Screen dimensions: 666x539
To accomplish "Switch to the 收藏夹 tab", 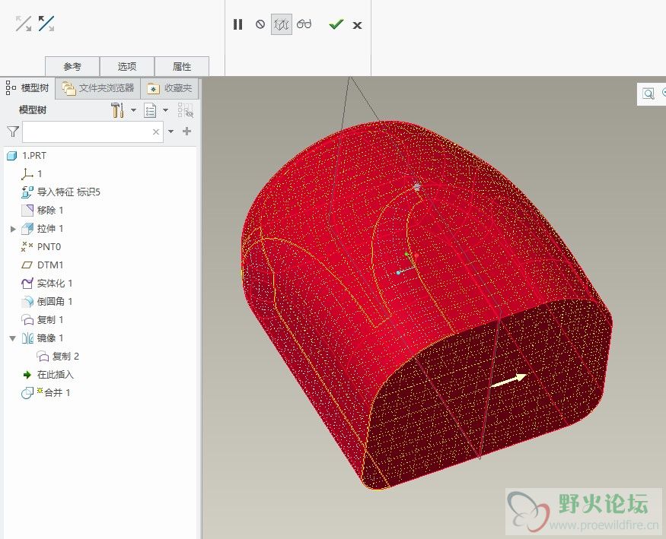I will point(170,88).
